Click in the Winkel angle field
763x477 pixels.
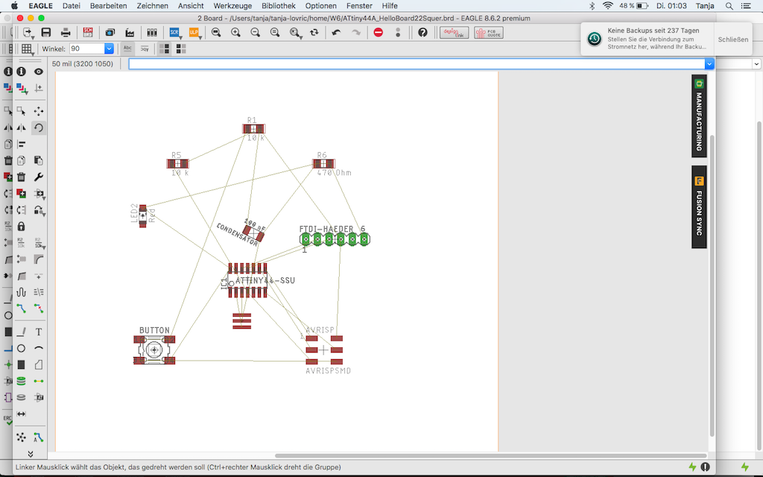pyautogui.click(x=86, y=48)
